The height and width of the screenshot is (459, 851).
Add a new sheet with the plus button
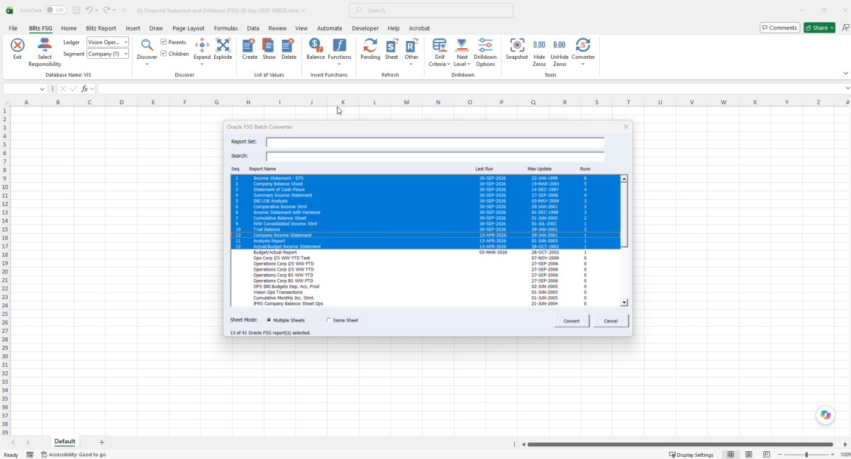(101, 442)
